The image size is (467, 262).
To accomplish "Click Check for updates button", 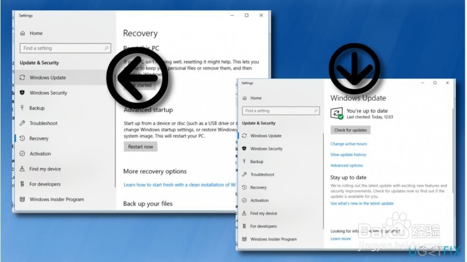I will [350, 130].
